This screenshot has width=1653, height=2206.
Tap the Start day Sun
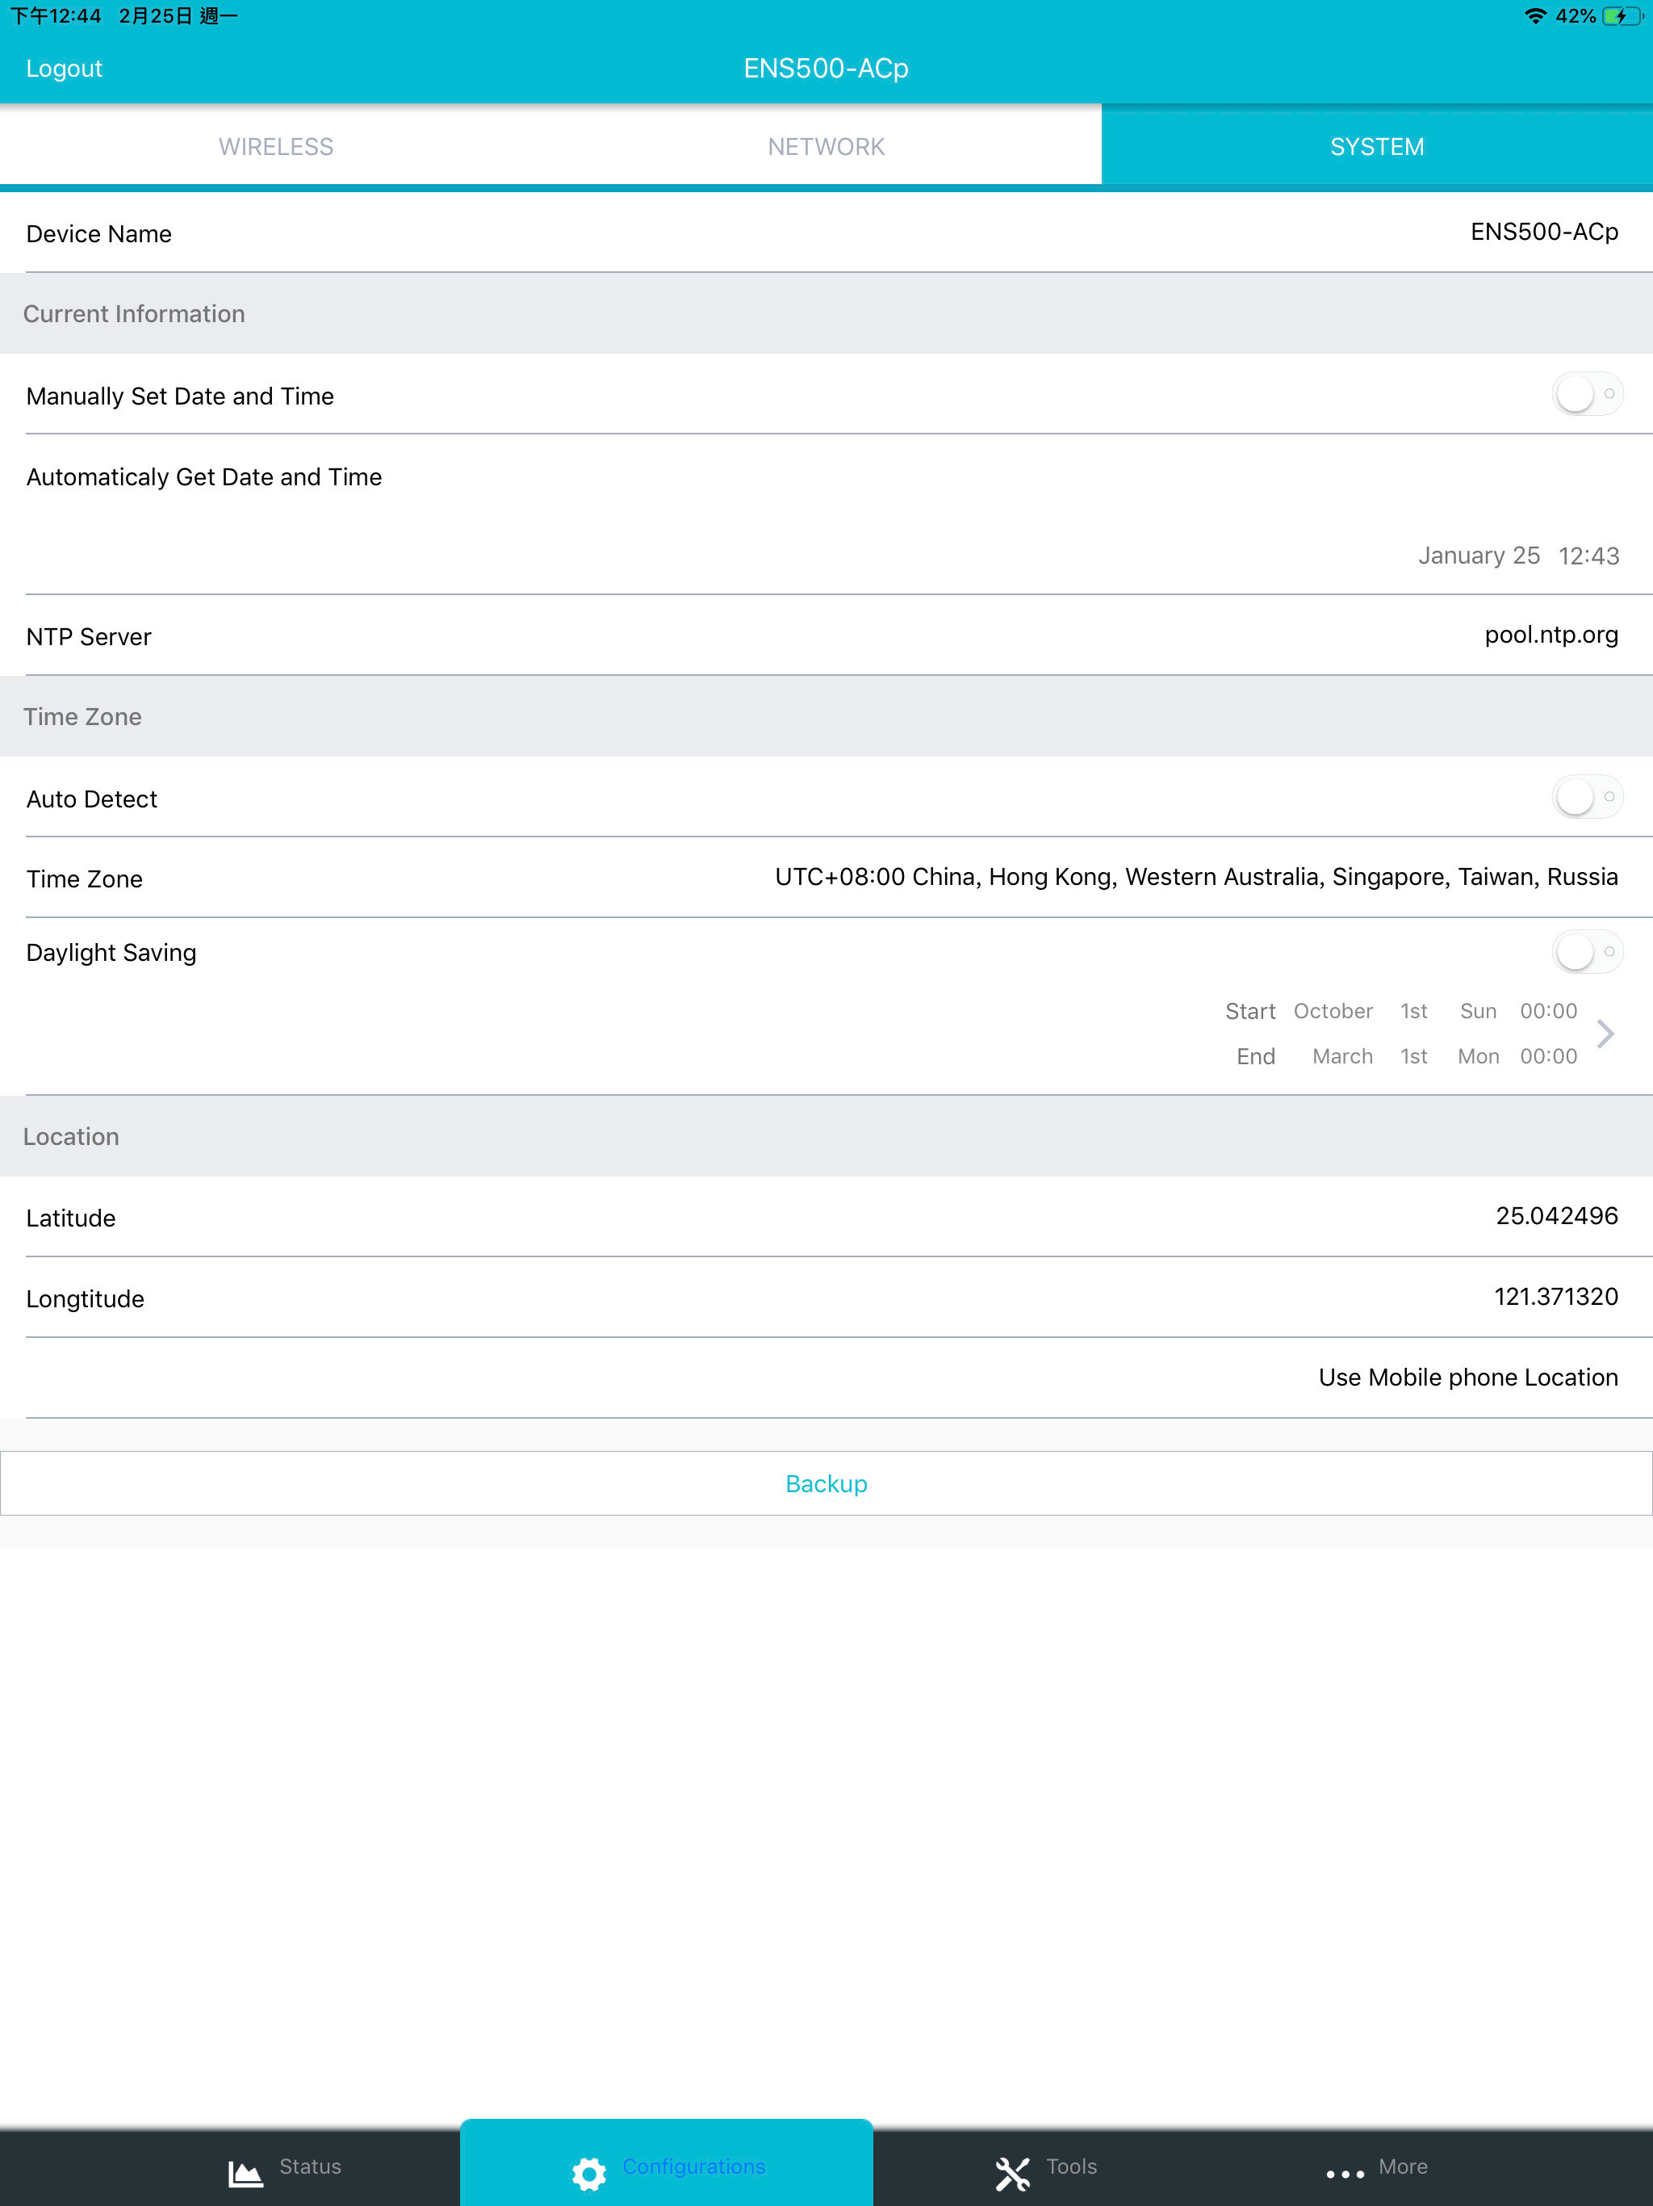pos(1479,1010)
